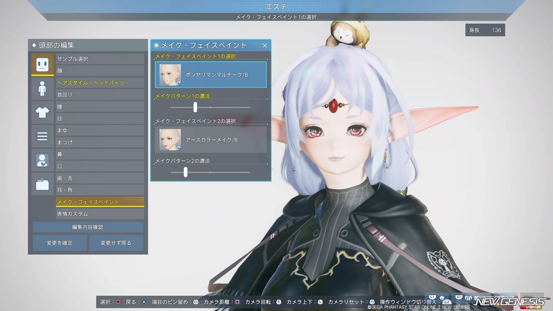
Task: Confirm changes with 変更を確定
Action: [59, 243]
